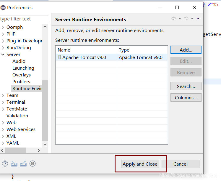Expand the Plug-in Development node

[3, 41]
